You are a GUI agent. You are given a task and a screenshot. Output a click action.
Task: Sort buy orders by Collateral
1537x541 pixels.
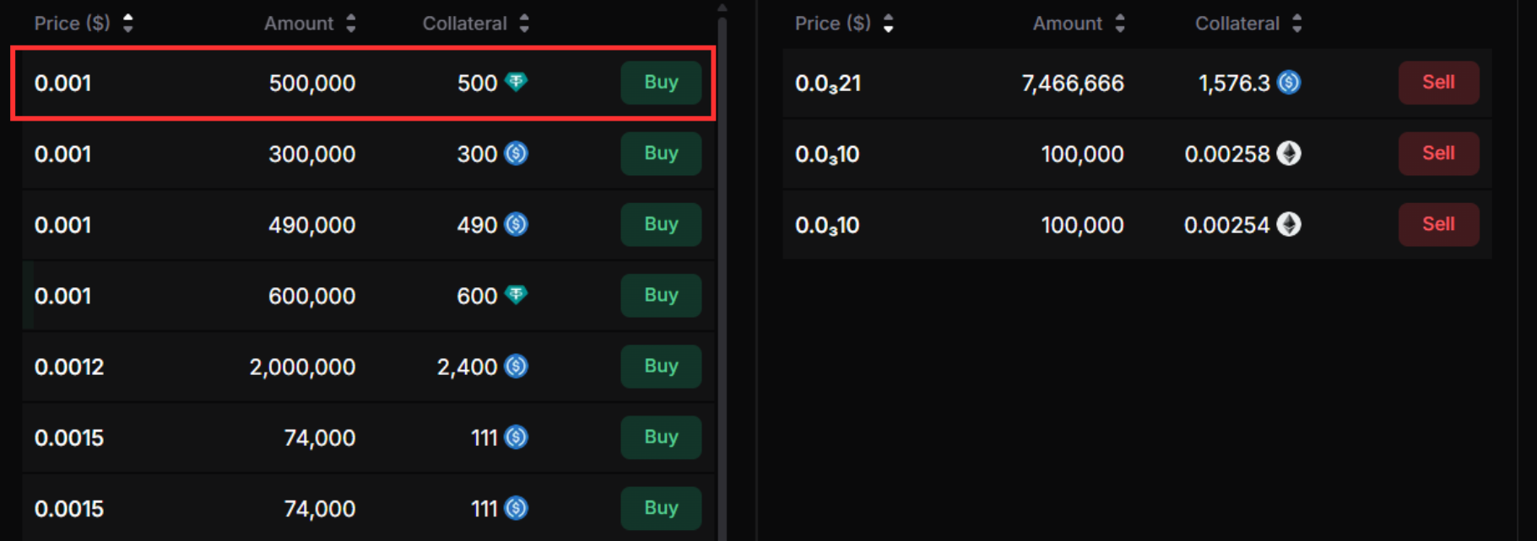coord(524,23)
